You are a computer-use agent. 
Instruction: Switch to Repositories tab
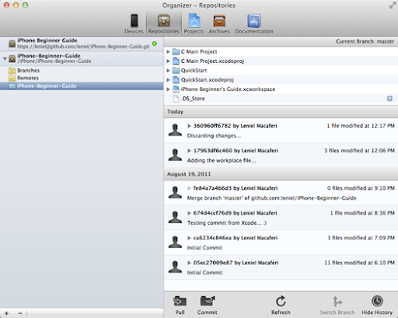[x=163, y=24]
